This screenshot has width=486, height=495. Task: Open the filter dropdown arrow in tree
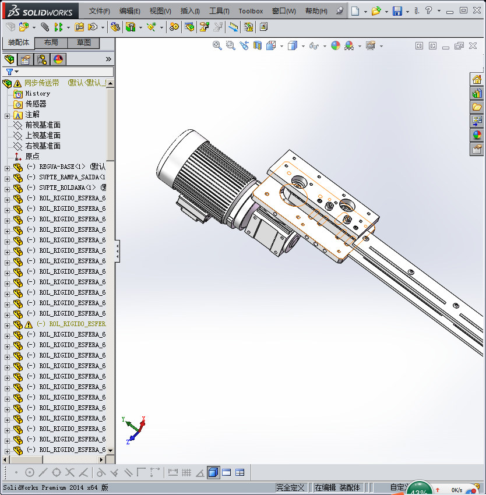tap(17, 72)
